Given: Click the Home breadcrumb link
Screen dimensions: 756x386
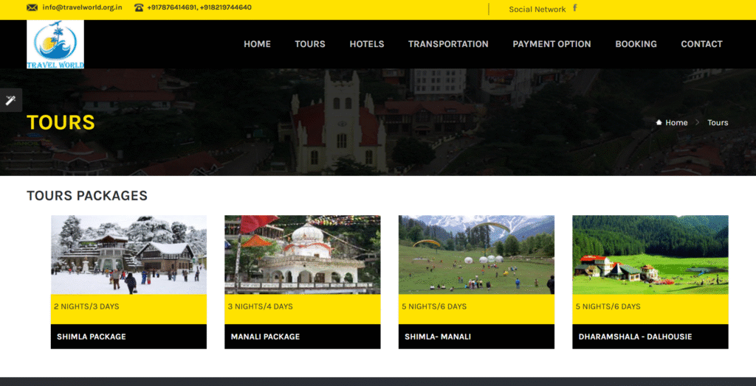Looking at the screenshot, I should click(676, 123).
